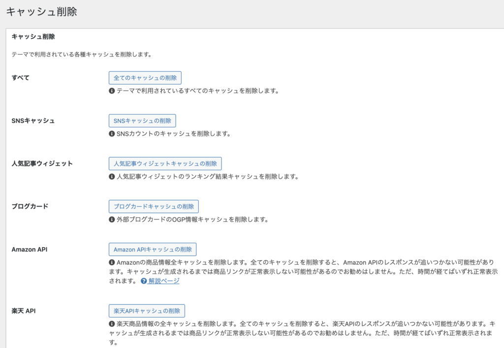Click the info icon next to 削除 explanation text
Viewport: 504px width, 348px height.
(x=112, y=91)
